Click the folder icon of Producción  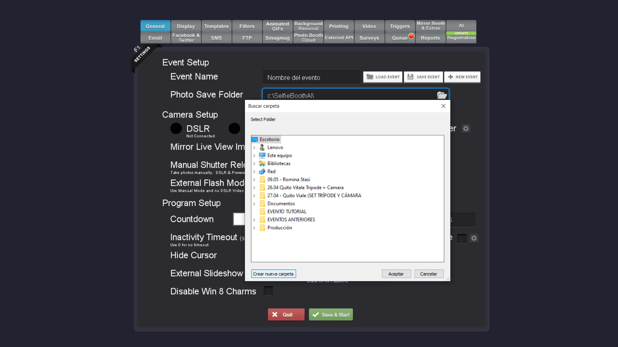click(262, 228)
